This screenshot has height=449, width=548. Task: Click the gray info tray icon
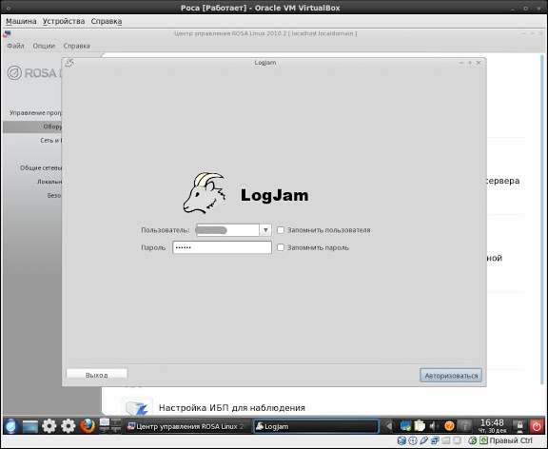[x=464, y=426]
